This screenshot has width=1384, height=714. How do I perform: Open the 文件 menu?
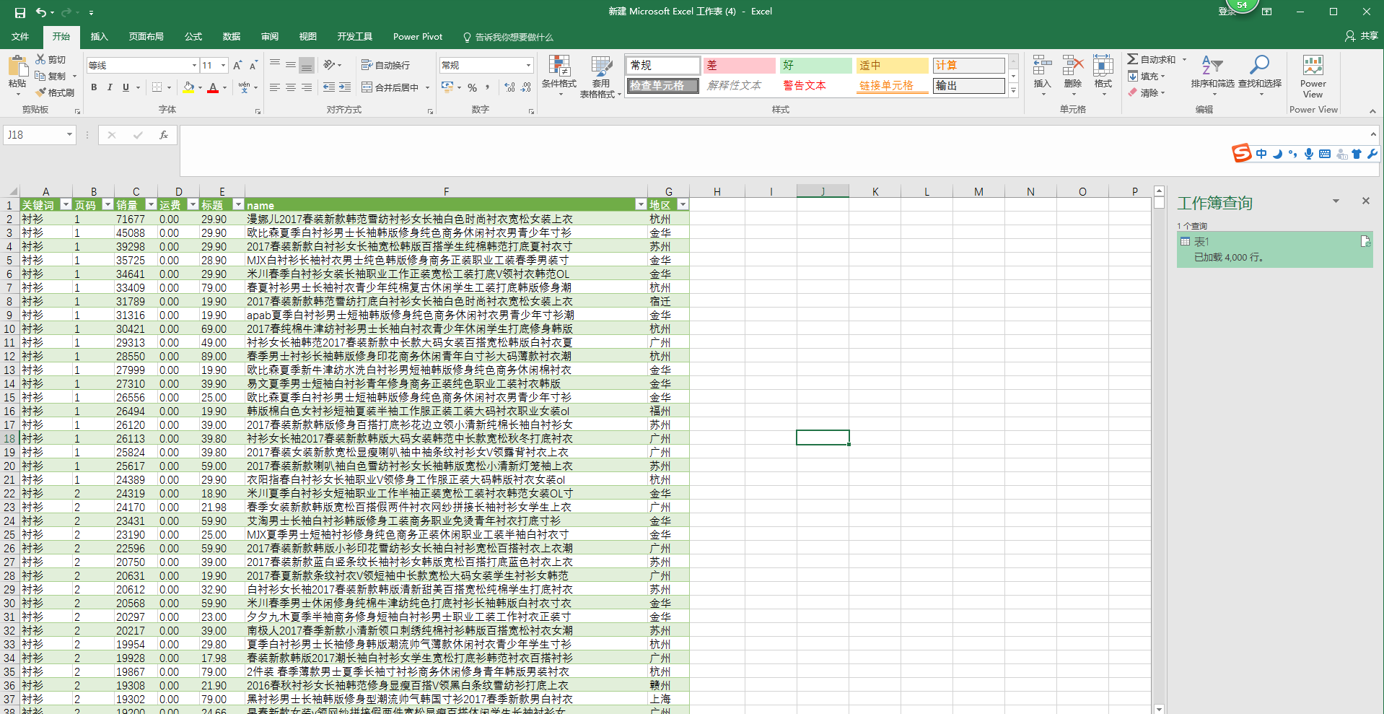pyautogui.click(x=20, y=37)
